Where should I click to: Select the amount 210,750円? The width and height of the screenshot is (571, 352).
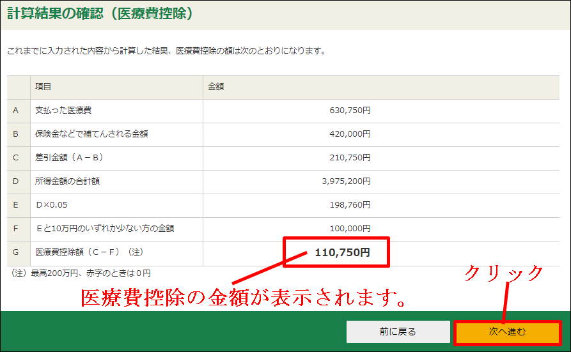coord(350,158)
